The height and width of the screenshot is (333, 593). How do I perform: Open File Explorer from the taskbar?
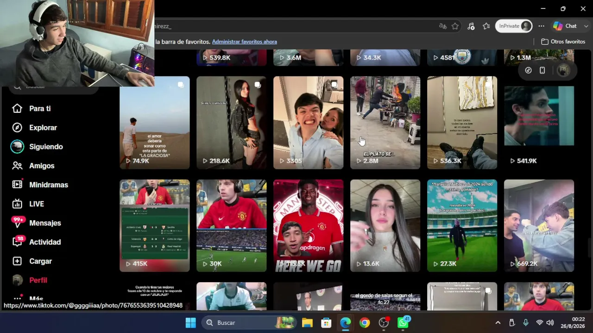[307, 323]
